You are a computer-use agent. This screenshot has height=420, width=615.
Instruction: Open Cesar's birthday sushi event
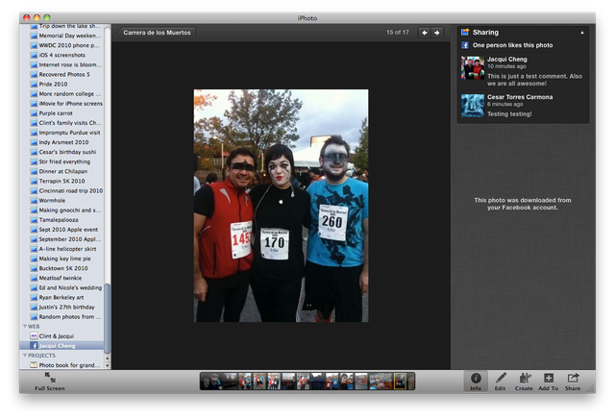tap(61, 152)
